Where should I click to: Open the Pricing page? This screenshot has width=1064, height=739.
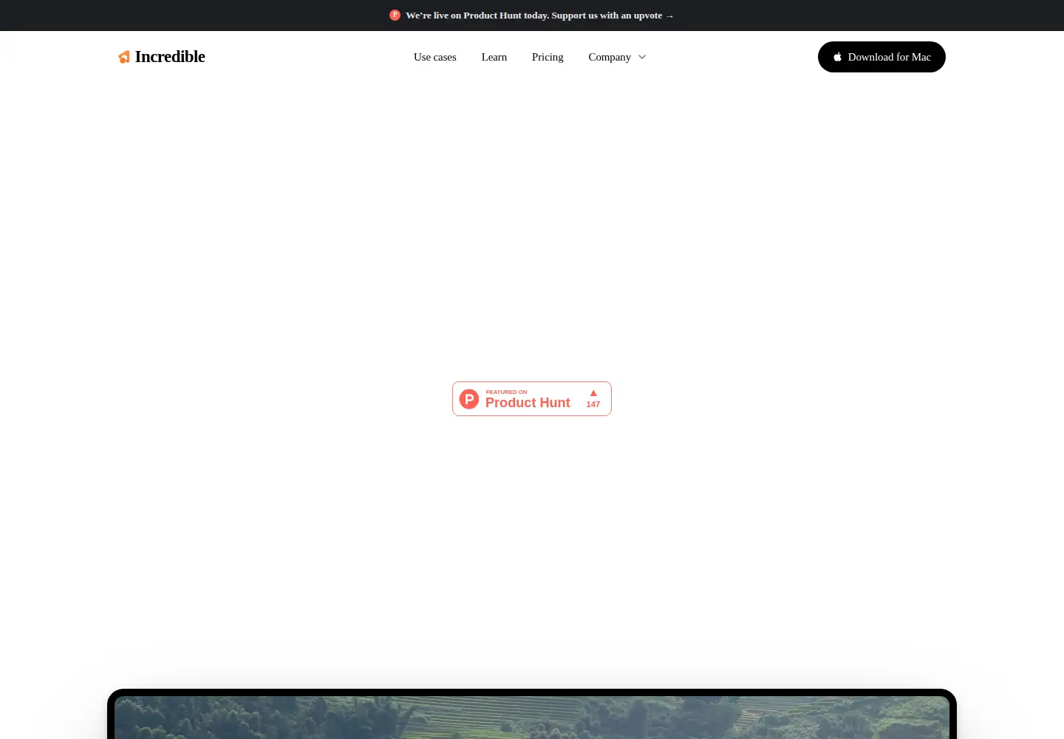(548, 57)
